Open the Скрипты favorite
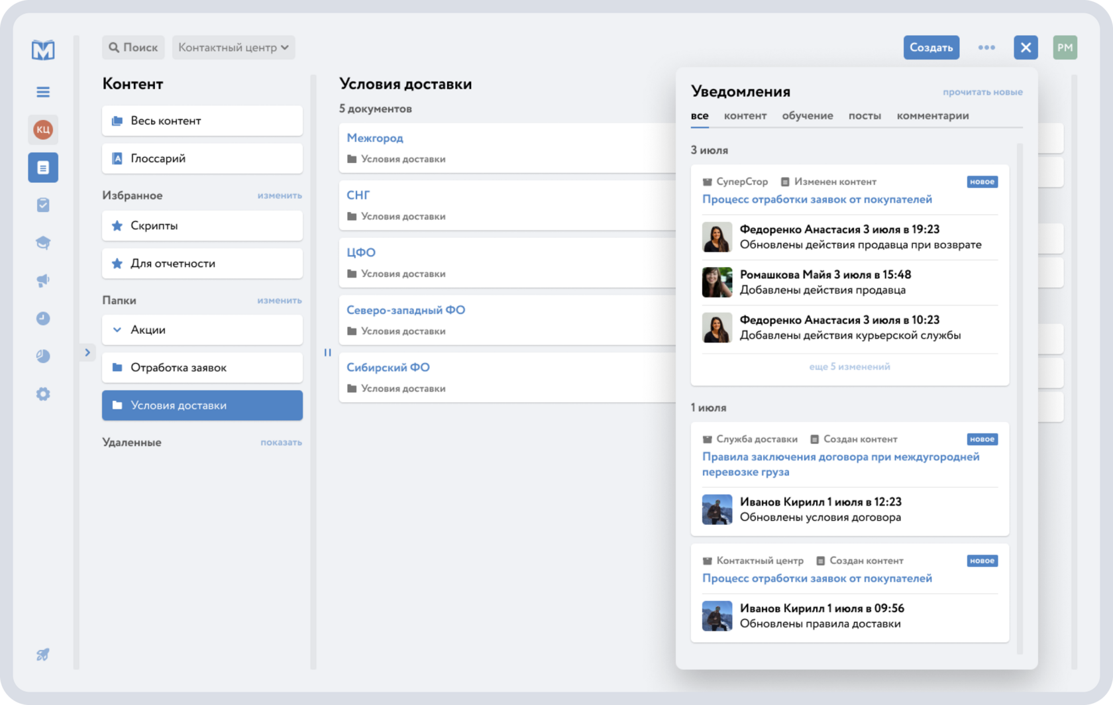1113x705 pixels. pos(202,226)
